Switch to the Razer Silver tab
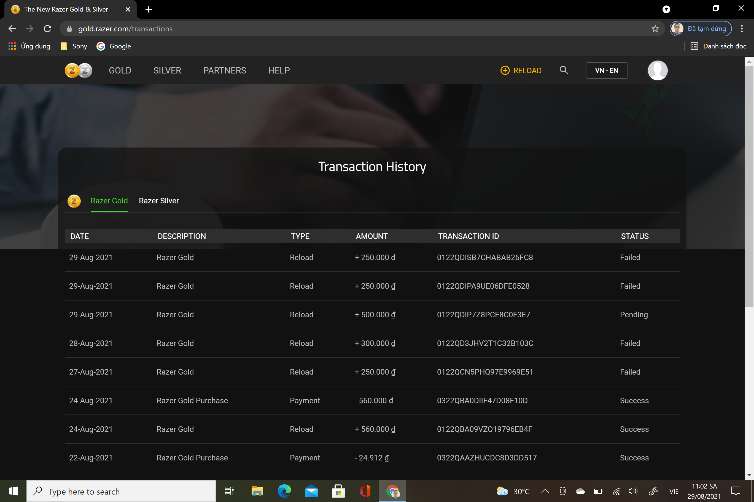Image resolution: width=754 pixels, height=502 pixels. 159,201
